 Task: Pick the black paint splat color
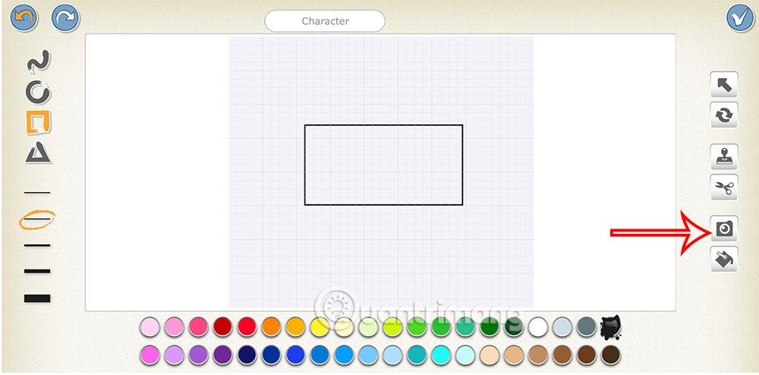pos(611,327)
